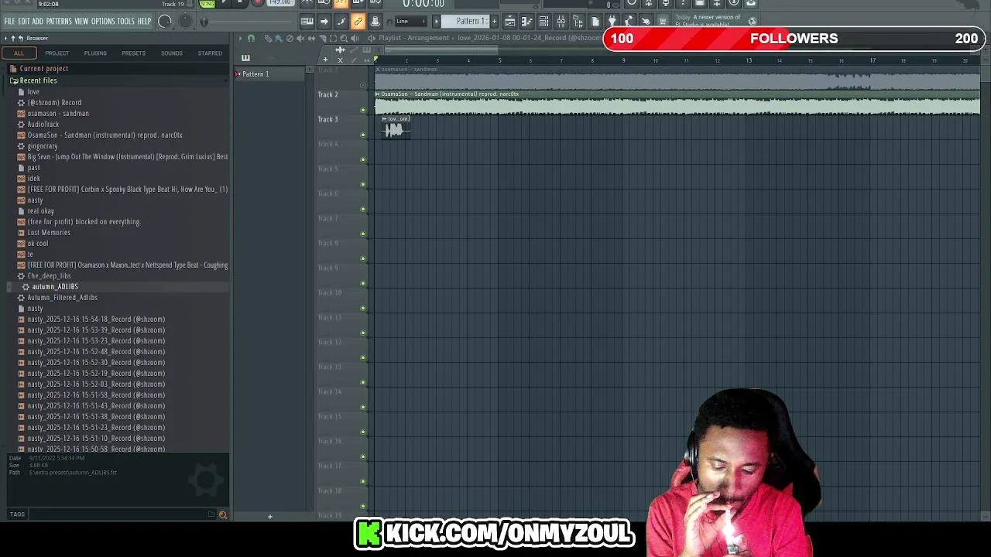Select the playlist Delete tool
Screen dimensions: 991x557
(x=290, y=38)
